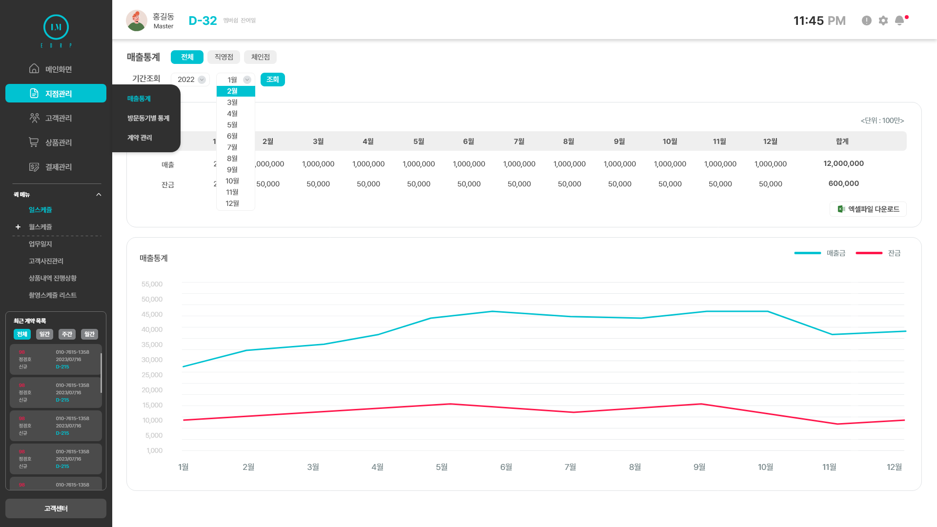The width and height of the screenshot is (937, 527).
Task: Open notifications bell icon
Action: coord(899,20)
